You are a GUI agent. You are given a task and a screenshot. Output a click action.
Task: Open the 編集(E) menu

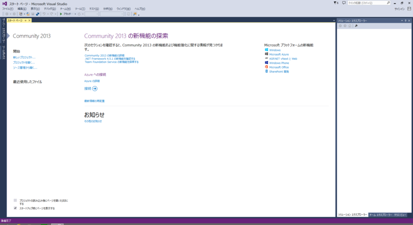(x=22, y=9)
